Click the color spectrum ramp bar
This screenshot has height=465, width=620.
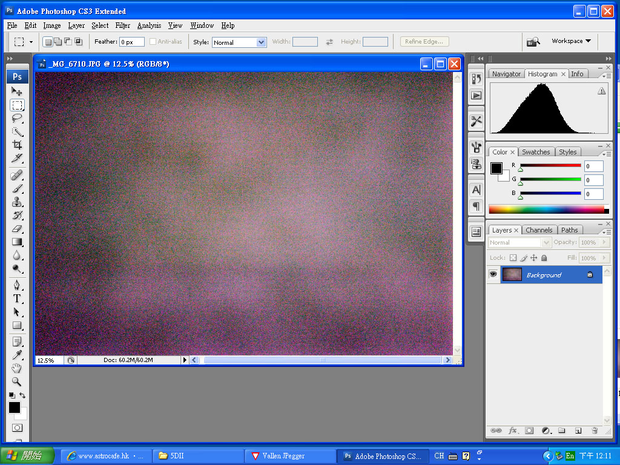tap(546, 209)
